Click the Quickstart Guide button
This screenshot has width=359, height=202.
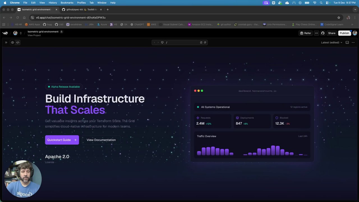[62, 140]
